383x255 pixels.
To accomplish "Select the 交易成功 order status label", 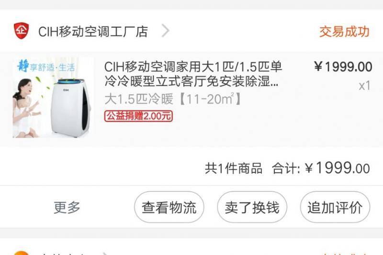I will point(344,32).
